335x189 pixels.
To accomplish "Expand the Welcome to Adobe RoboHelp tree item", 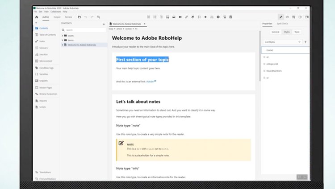I will (x=63, y=45).
